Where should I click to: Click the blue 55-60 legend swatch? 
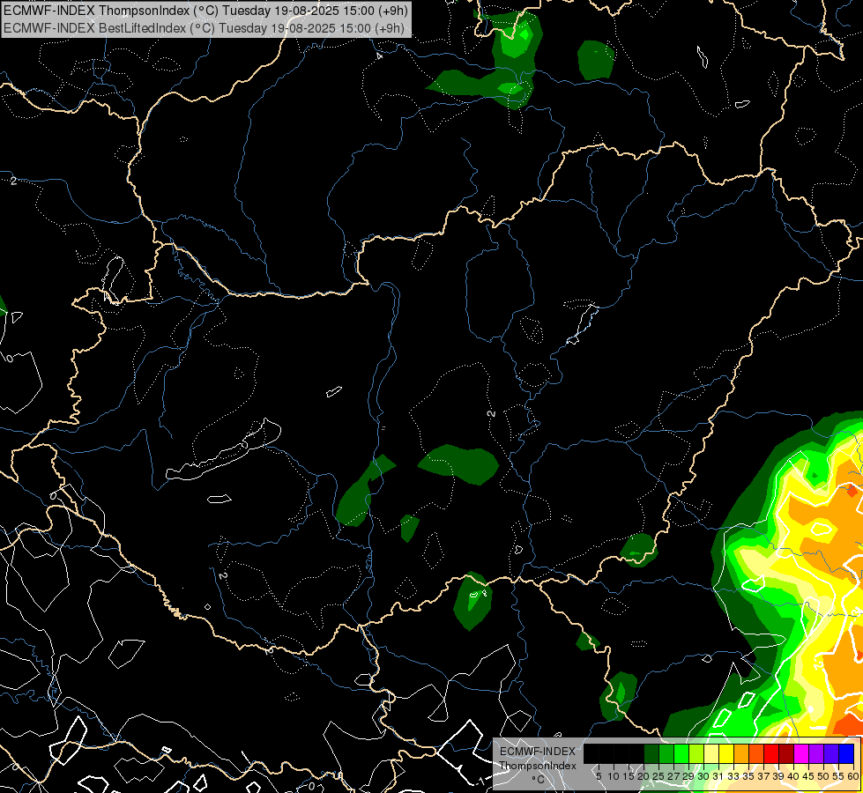tap(846, 753)
